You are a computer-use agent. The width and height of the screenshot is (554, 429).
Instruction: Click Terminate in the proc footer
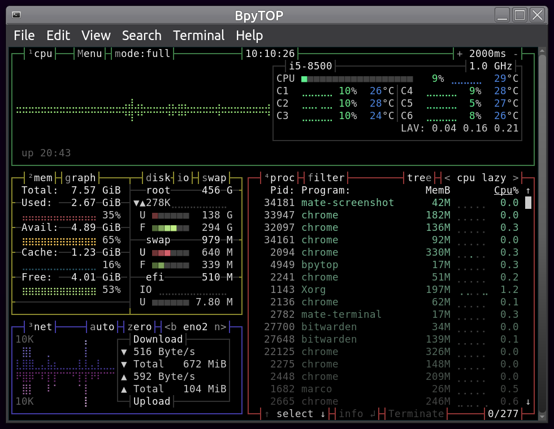(416, 414)
